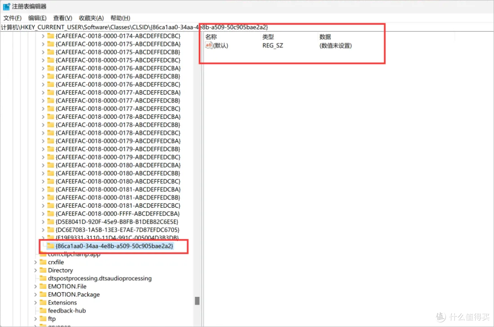Click folder icon of CAFEEFAC-0018-0000-0180-ABCDEFFEDCBA
The height and width of the screenshot is (327, 494).
(50, 165)
